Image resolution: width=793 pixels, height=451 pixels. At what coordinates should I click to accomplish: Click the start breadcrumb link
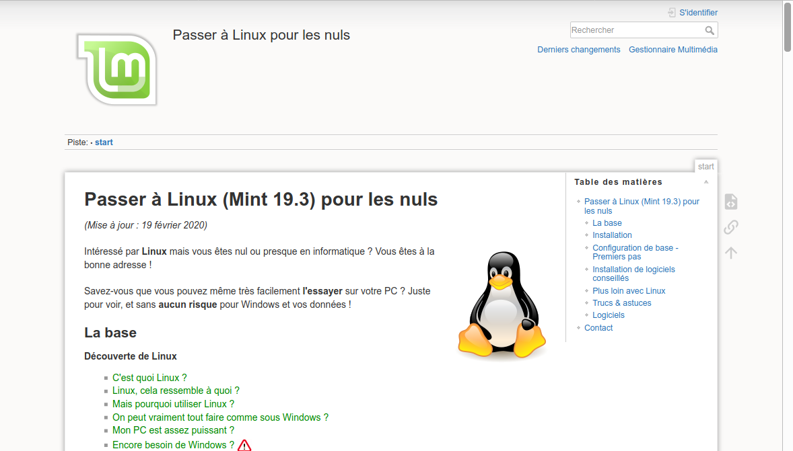104,142
